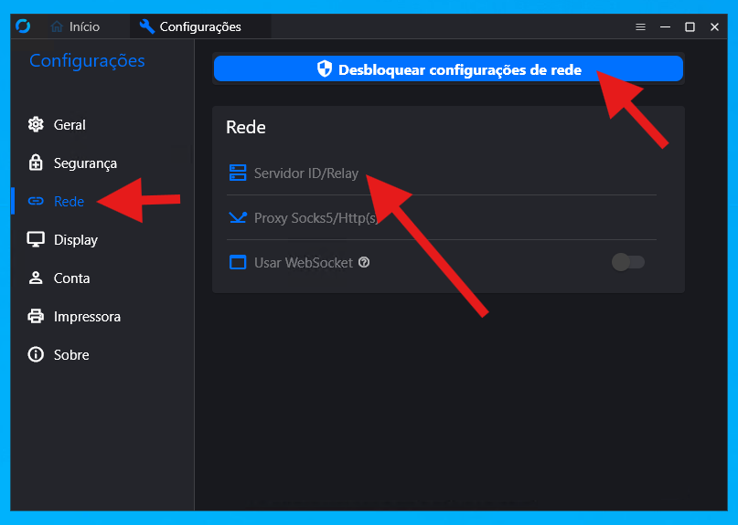Click the shield icon in unlock button
The height and width of the screenshot is (525, 738).
325,69
